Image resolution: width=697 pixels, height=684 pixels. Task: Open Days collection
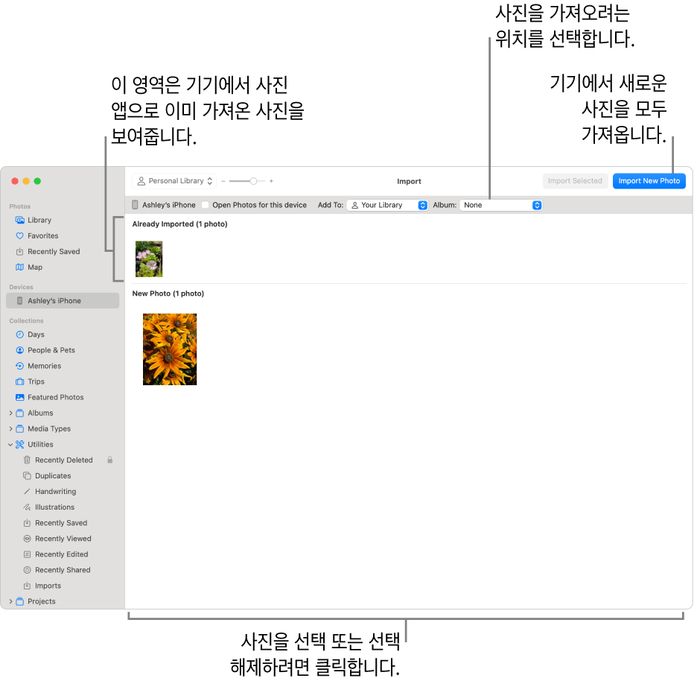point(63,335)
